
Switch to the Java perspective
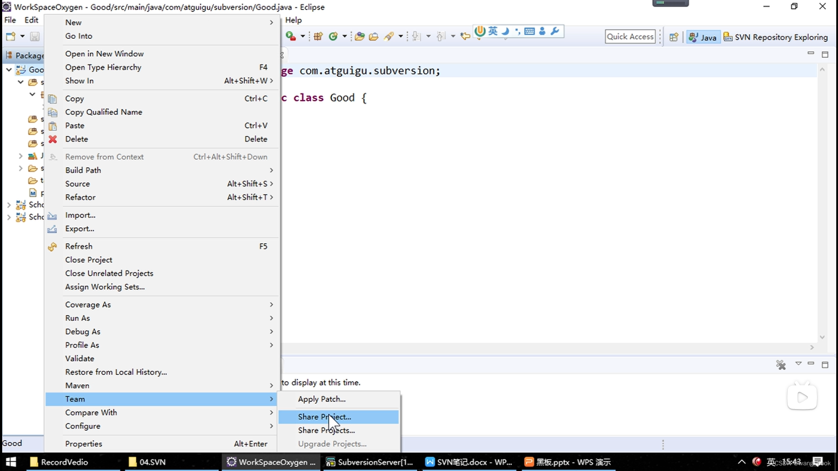point(703,37)
